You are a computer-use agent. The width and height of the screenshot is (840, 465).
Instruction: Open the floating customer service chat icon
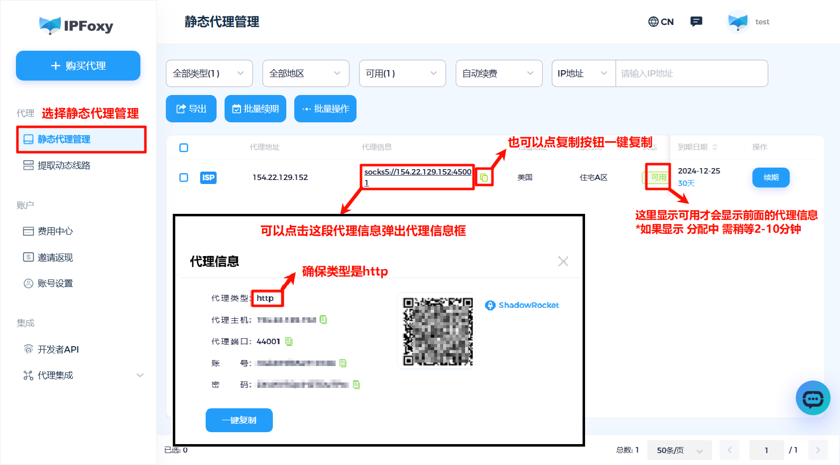[x=813, y=398]
